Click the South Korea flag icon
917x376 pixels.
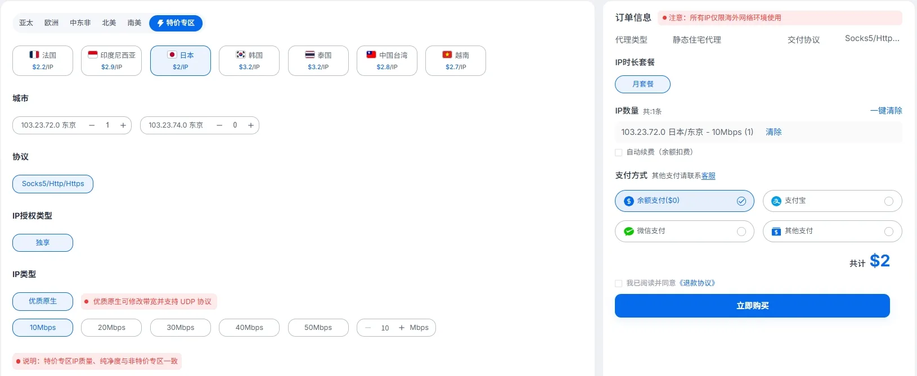241,55
